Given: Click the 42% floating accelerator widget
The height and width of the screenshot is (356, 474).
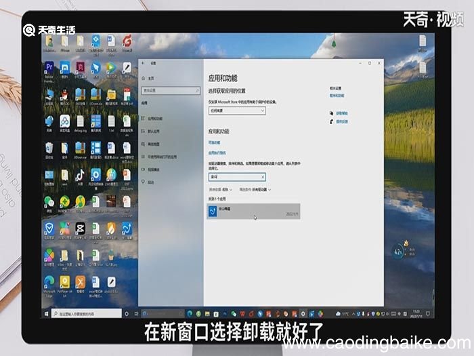Looking at the screenshot, I should point(400,252).
